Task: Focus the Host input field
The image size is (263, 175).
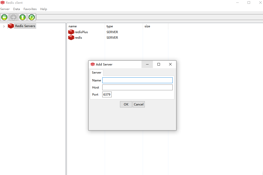Action: tap(137, 87)
